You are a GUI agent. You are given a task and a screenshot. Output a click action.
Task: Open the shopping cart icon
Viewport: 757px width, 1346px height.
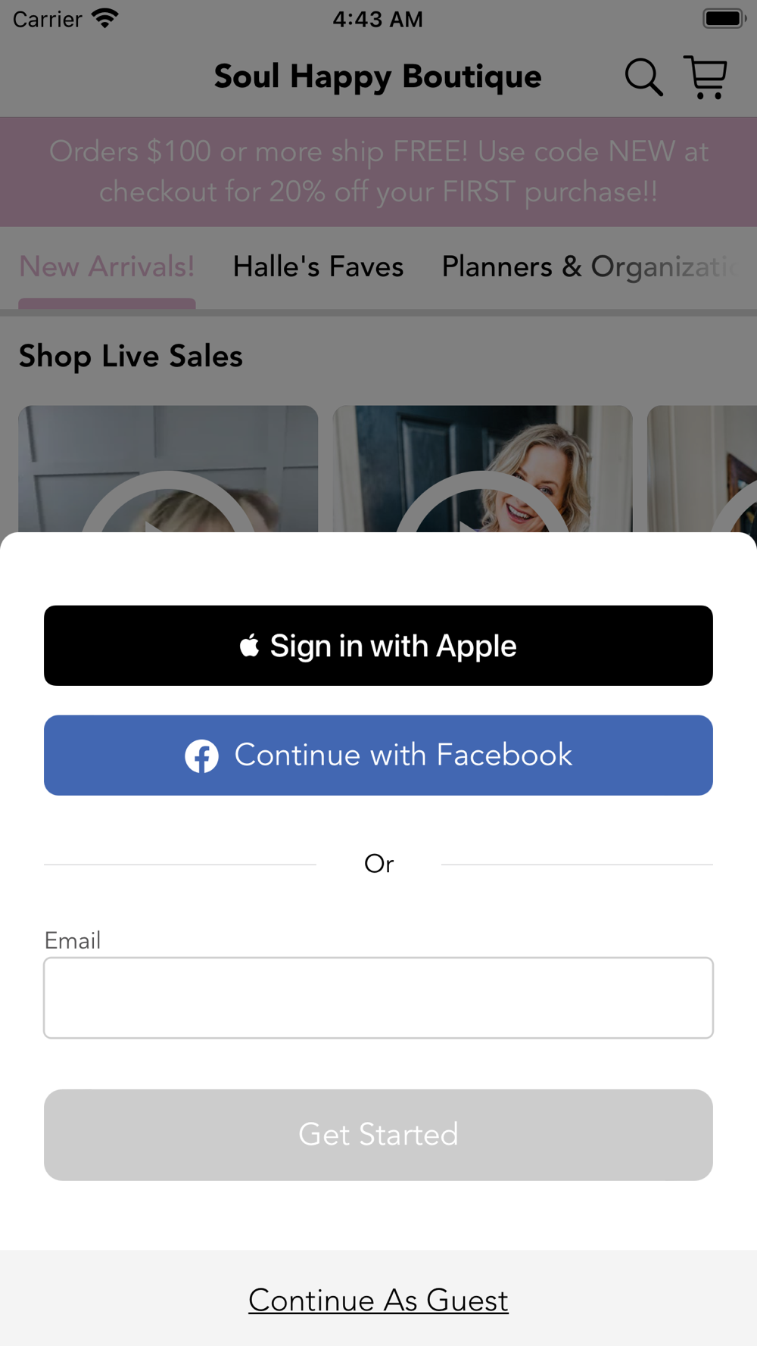pyautogui.click(x=706, y=76)
